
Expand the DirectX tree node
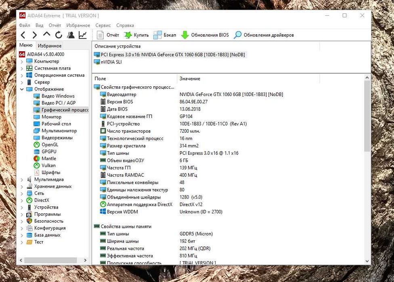[22, 201]
